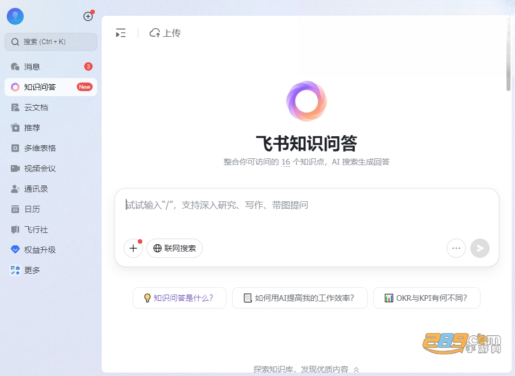Click the user profile avatar
Image resolution: width=515 pixels, height=376 pixels.
15,16
